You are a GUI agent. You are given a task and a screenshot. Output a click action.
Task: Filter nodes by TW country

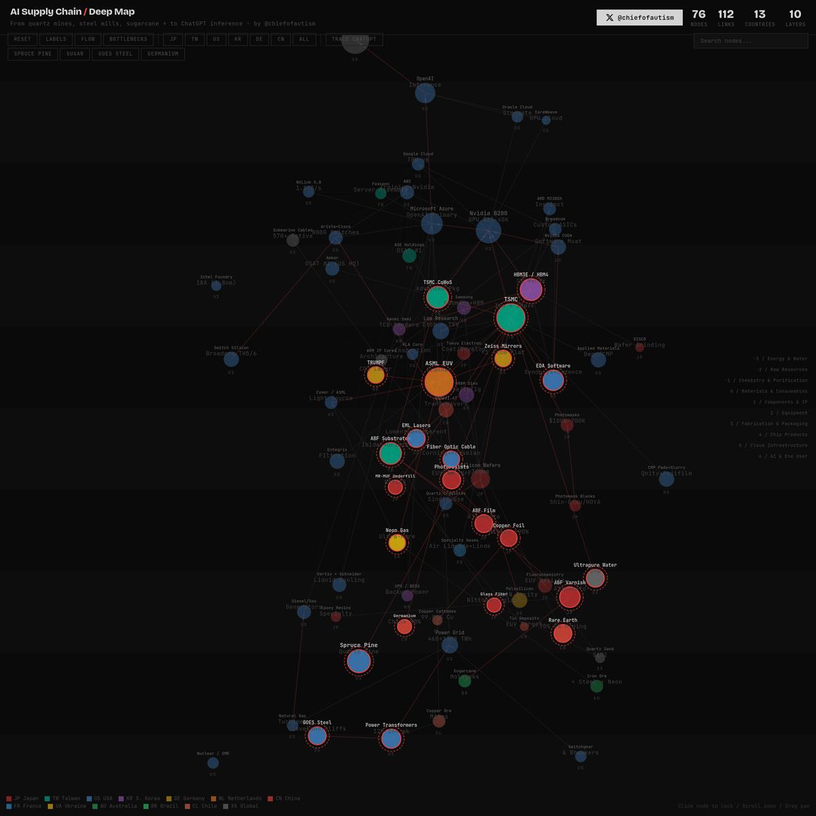click(194, 39)
